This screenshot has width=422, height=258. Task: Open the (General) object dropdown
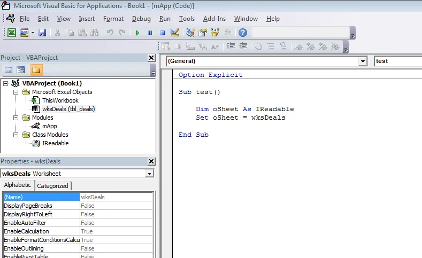point(363,61)
